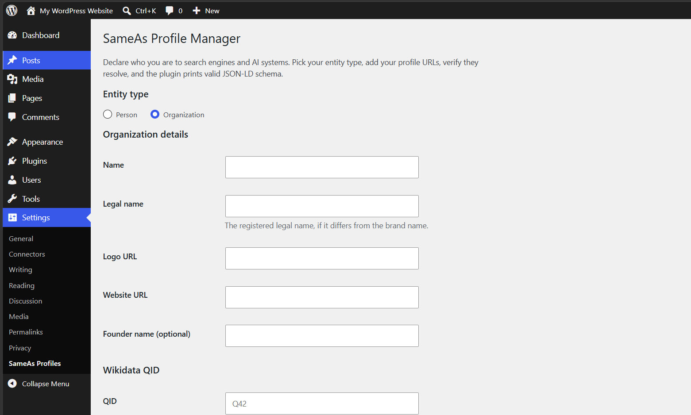This screenshot has height=415, width=691.
Task: Click the home icon beside site name
Action: [31, 11]
